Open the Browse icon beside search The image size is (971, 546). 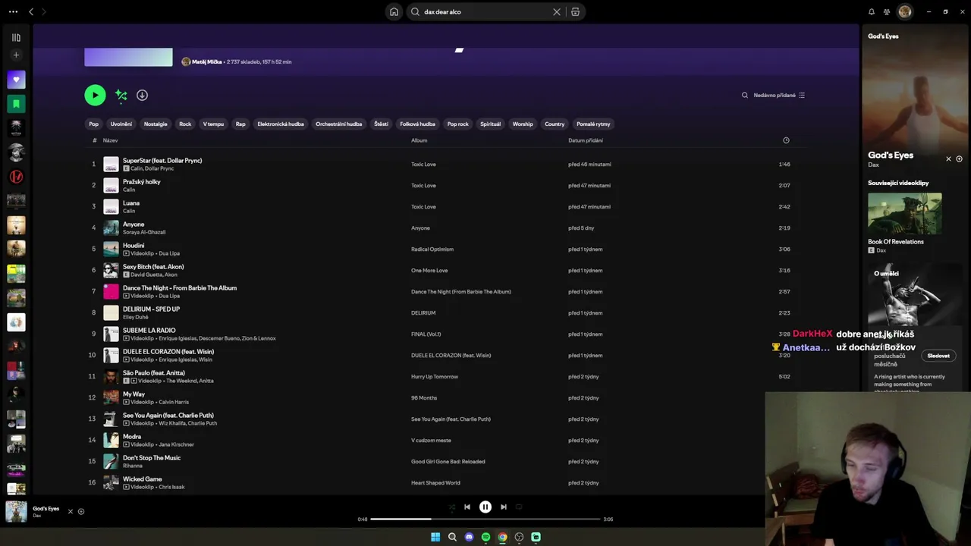[x=576, y=12]
